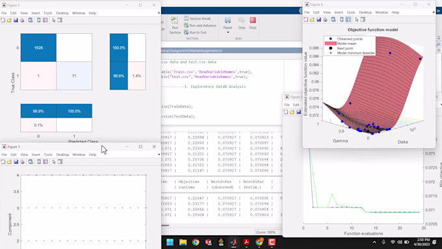Toggle Insert Colorbar in Figure 4 toolbar
The width and height of the screenshot is (442, 249).
coord(342,20)
